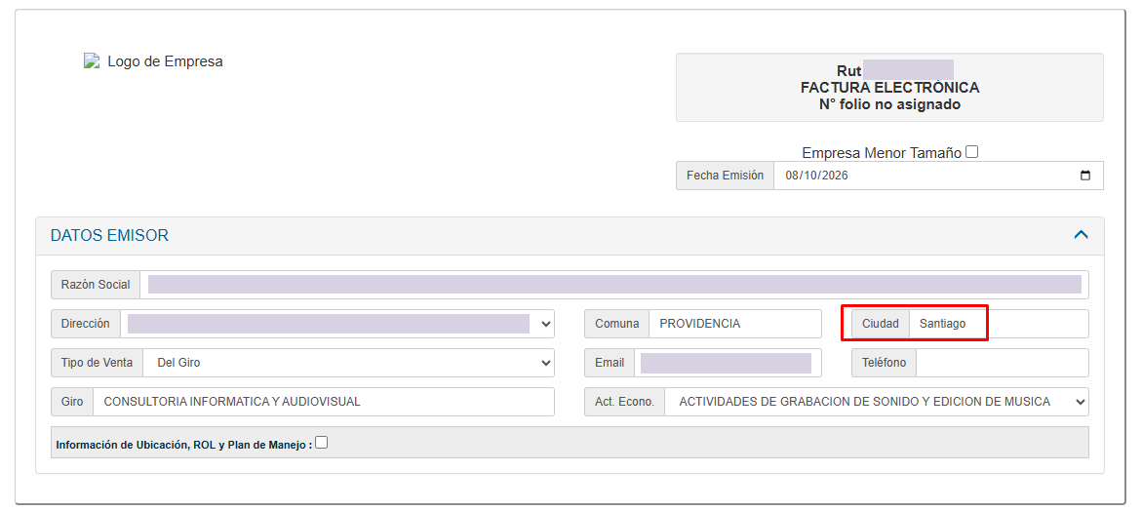Enable the Empresa Menor Tamaño checkbox
This screenshot has width=1142, height=511.
coord(972,152)
